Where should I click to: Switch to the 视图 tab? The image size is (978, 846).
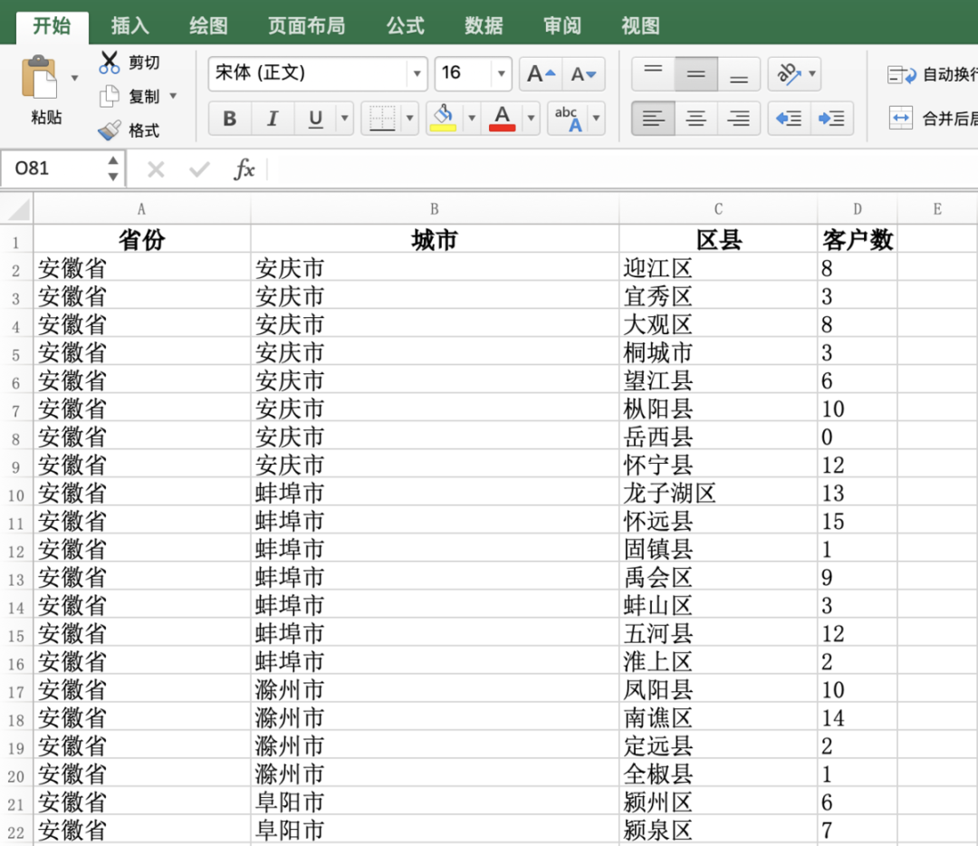(640, 26)
